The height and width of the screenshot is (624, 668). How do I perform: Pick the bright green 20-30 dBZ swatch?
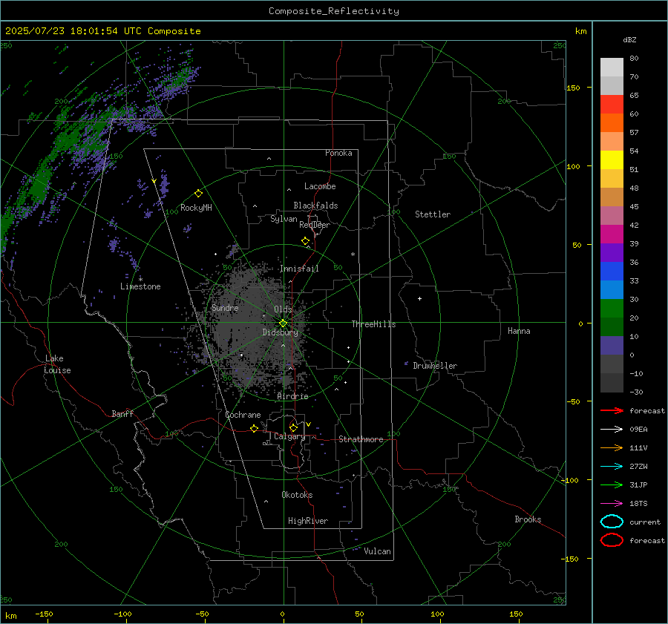[612, 309]
